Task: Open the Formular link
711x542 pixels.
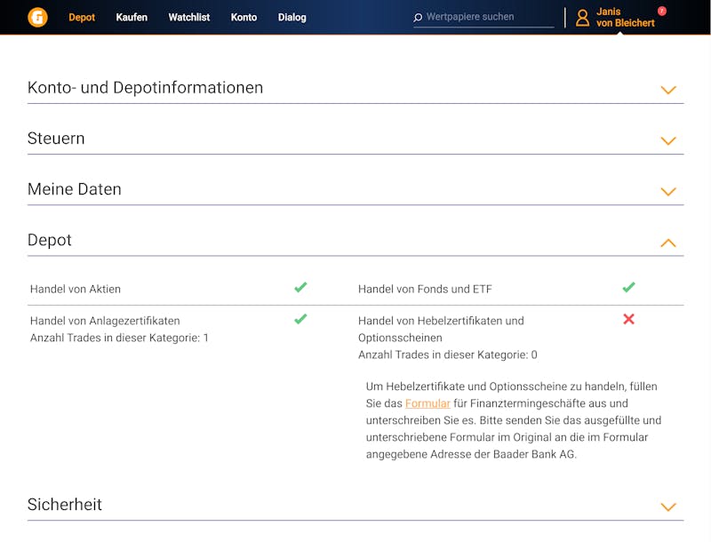Action: 427,403
